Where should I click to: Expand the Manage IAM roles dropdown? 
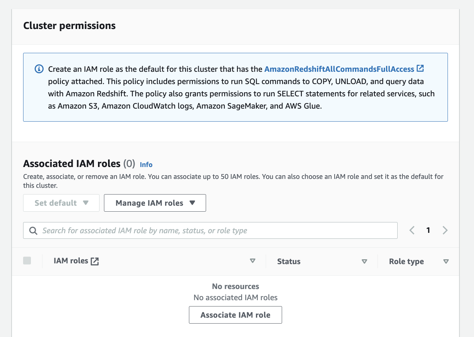(x=155, y=203)
